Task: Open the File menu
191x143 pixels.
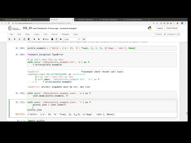Action: 11,34
